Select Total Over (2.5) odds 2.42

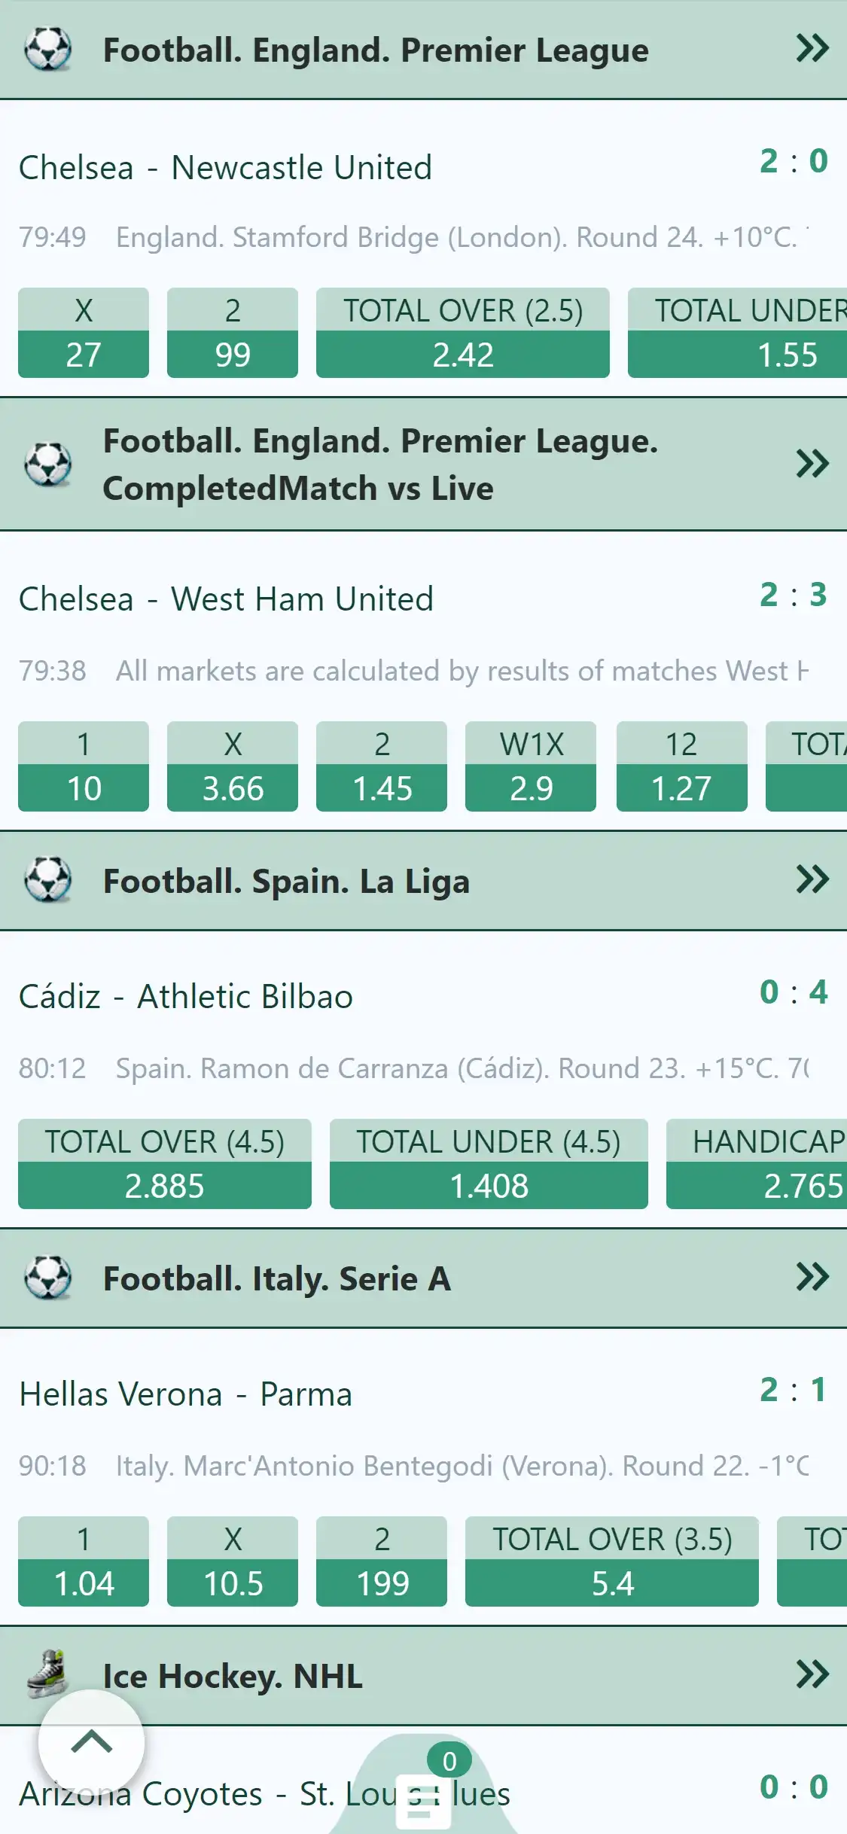point(462,333)
